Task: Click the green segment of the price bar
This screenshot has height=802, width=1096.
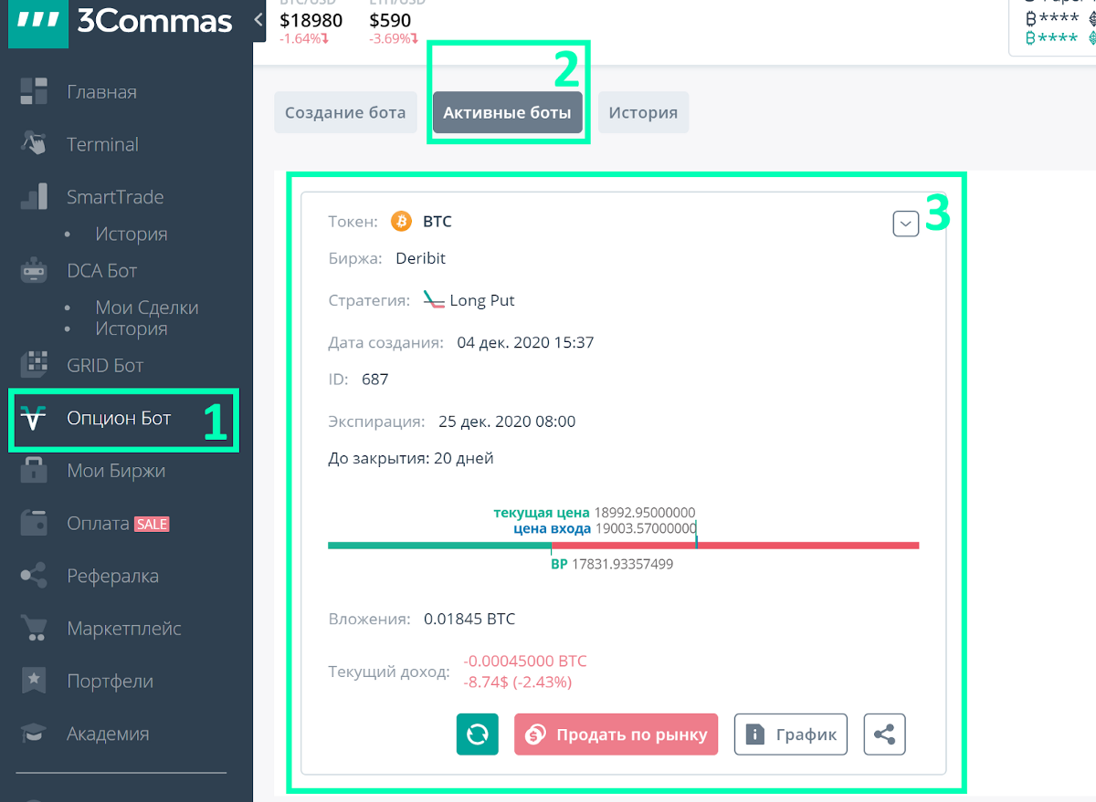Action: pos(439,546)
